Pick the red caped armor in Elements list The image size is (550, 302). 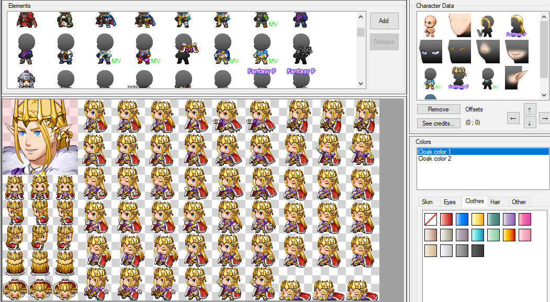[27, 20]
